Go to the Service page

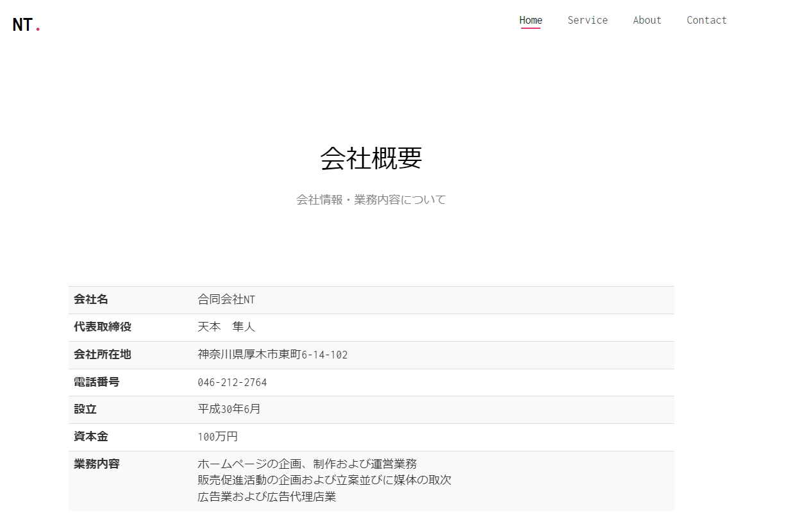[587, 21]
